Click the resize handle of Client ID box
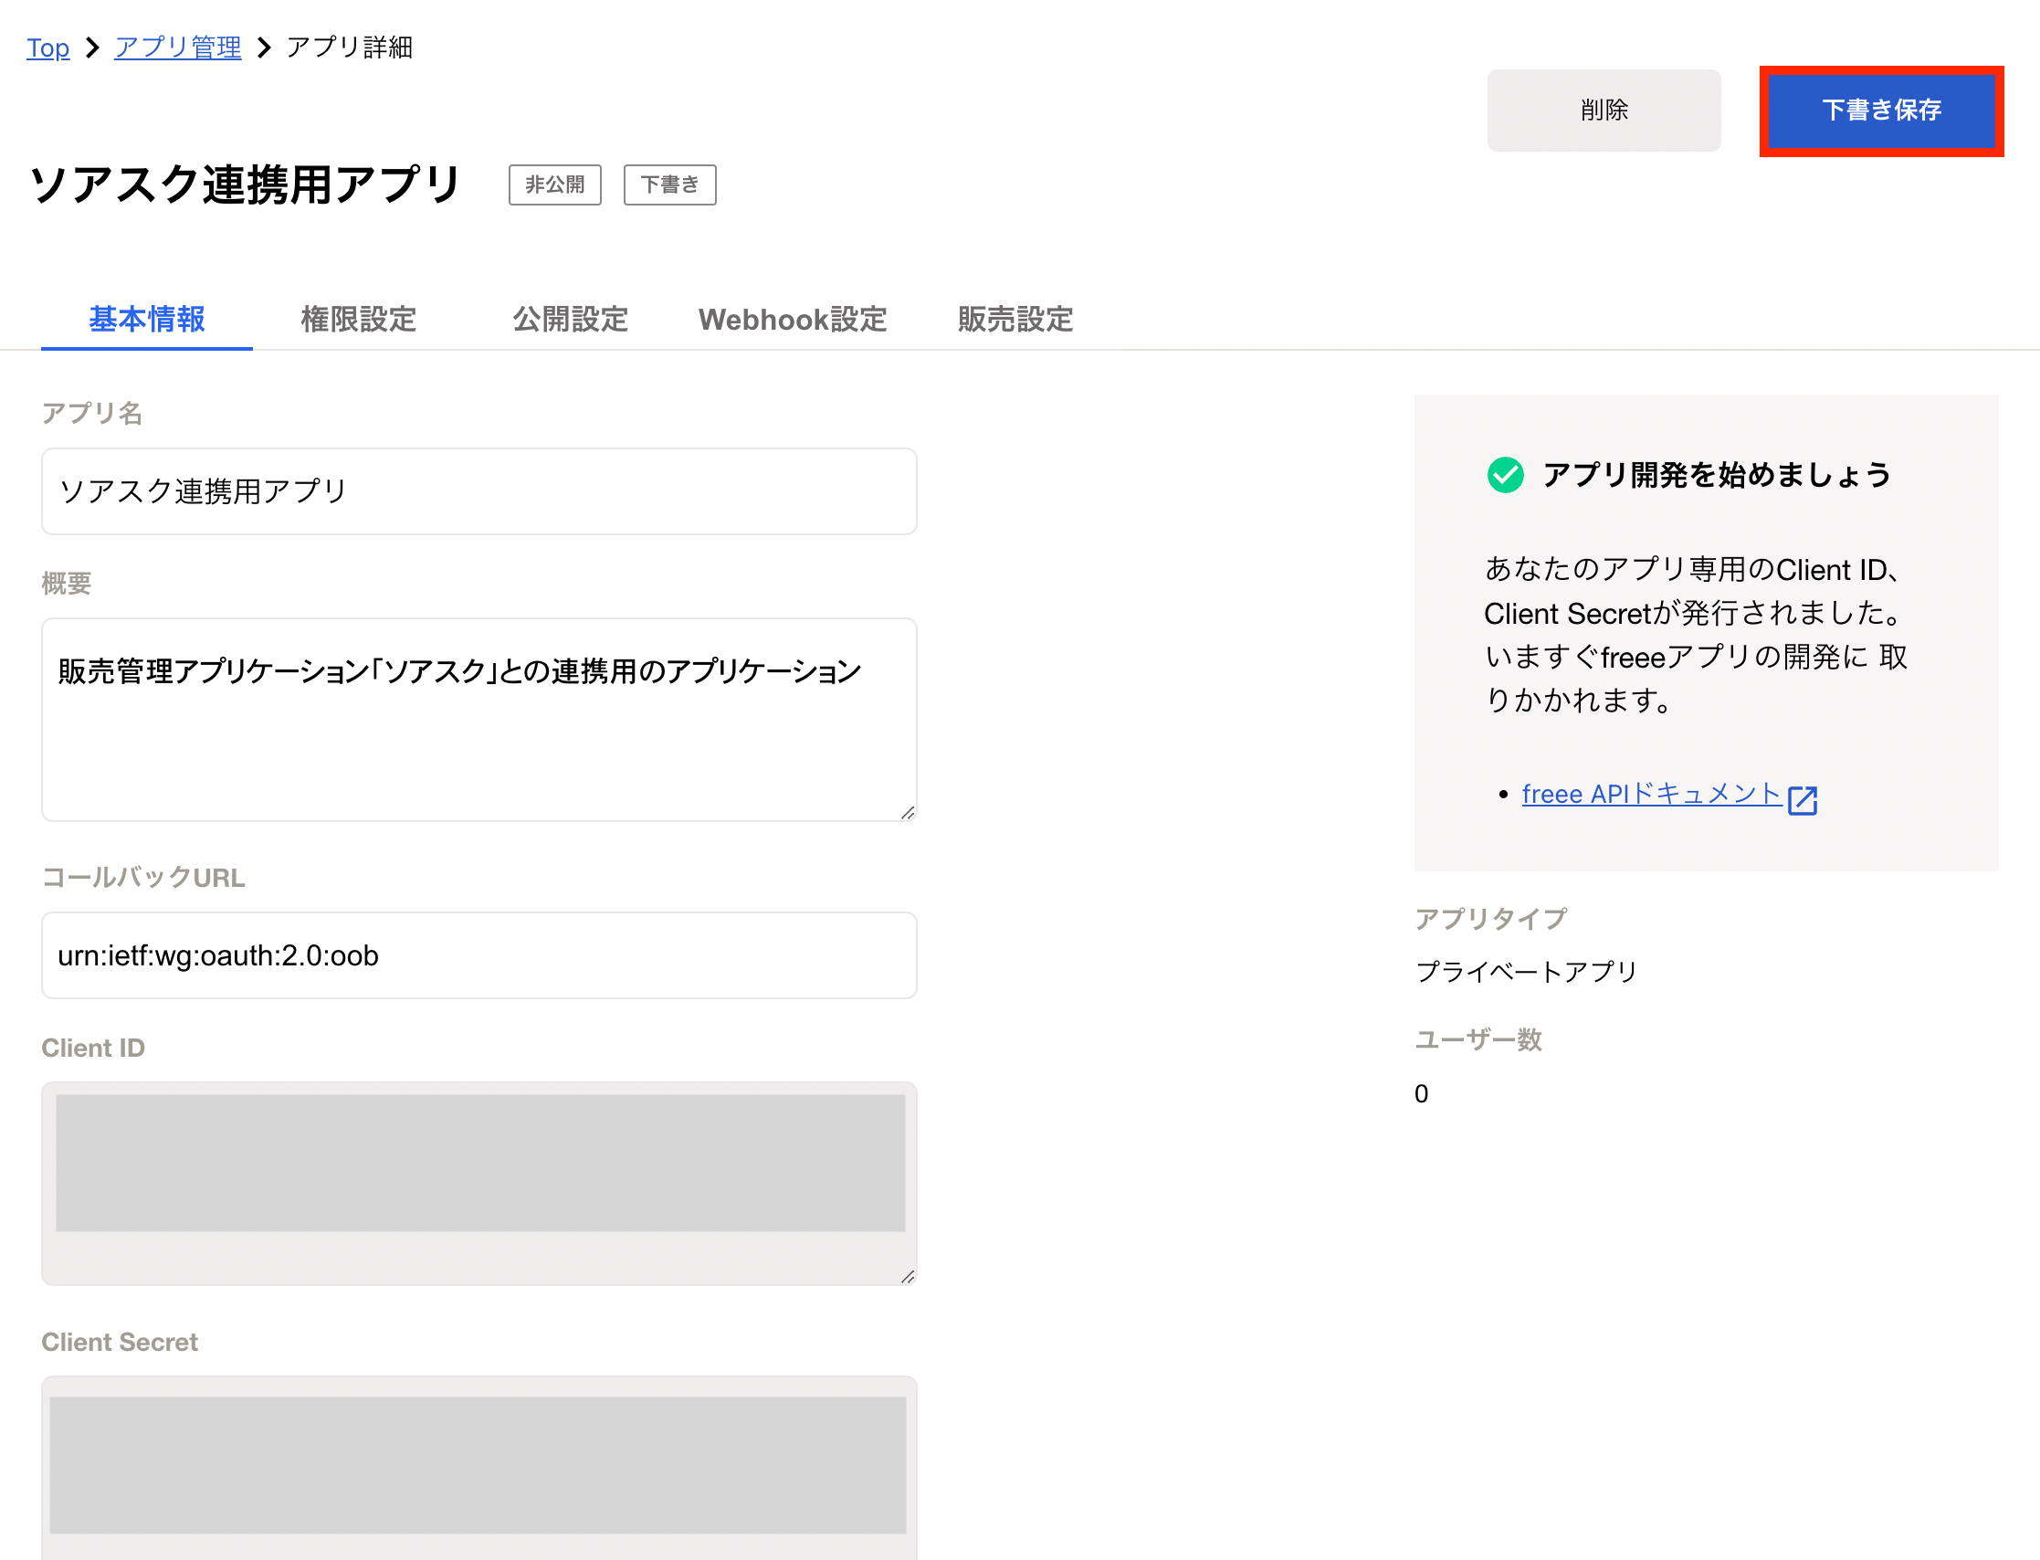This screenshot has width=2040, height=1560. 907,1277
